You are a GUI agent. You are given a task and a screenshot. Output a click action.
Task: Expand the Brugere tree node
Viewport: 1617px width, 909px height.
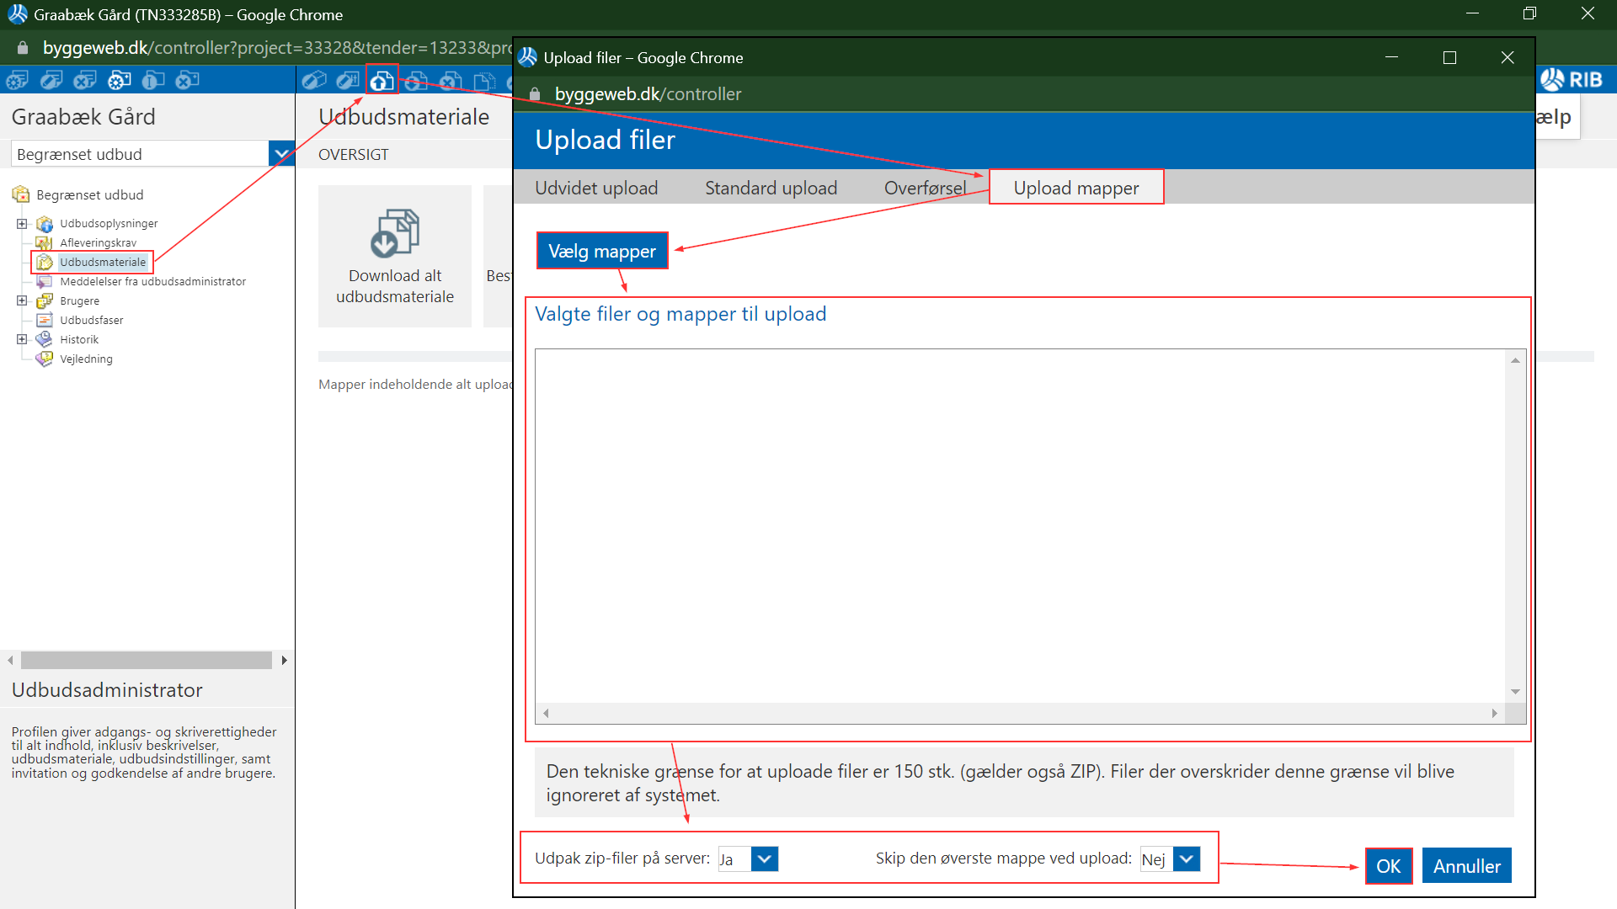pos(22,300)
